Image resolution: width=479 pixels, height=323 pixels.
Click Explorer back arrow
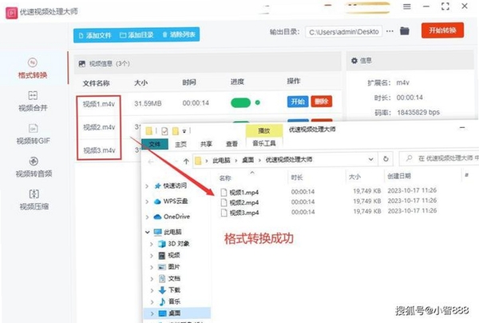(150, 161)
